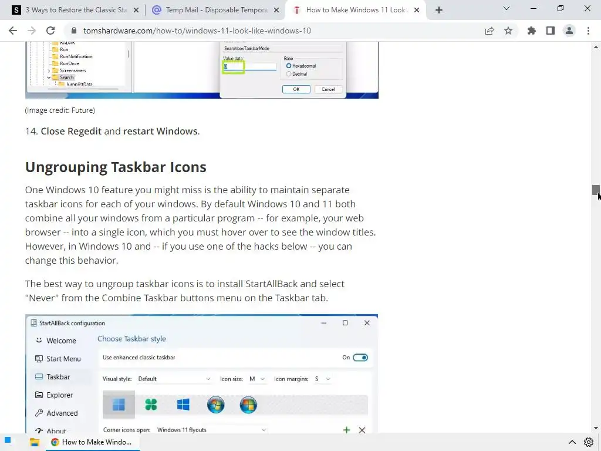Click the scrollbar up arrow
Screen dimensions: 601x451
[596, 47]
